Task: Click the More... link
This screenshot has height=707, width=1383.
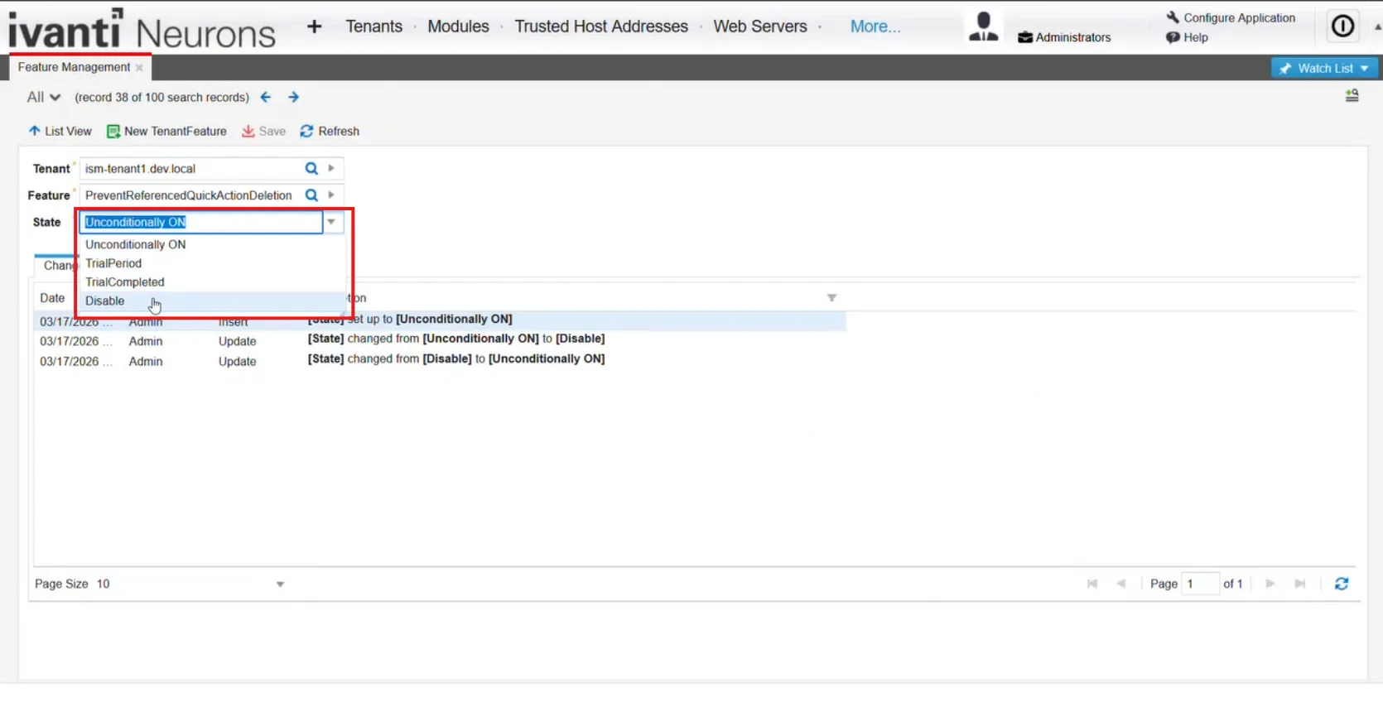Action: pyautogui.click(x=875, y=26)
